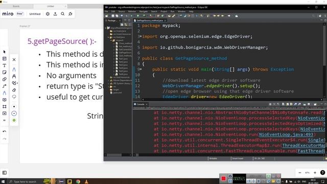Select the target folder in Package Explorer
The width and height of the screenshot is (327, 184).
click(116, 89)
